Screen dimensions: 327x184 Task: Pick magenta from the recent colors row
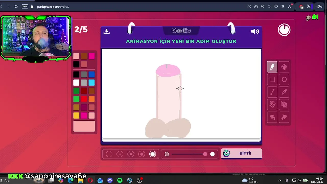pos(92,56)
